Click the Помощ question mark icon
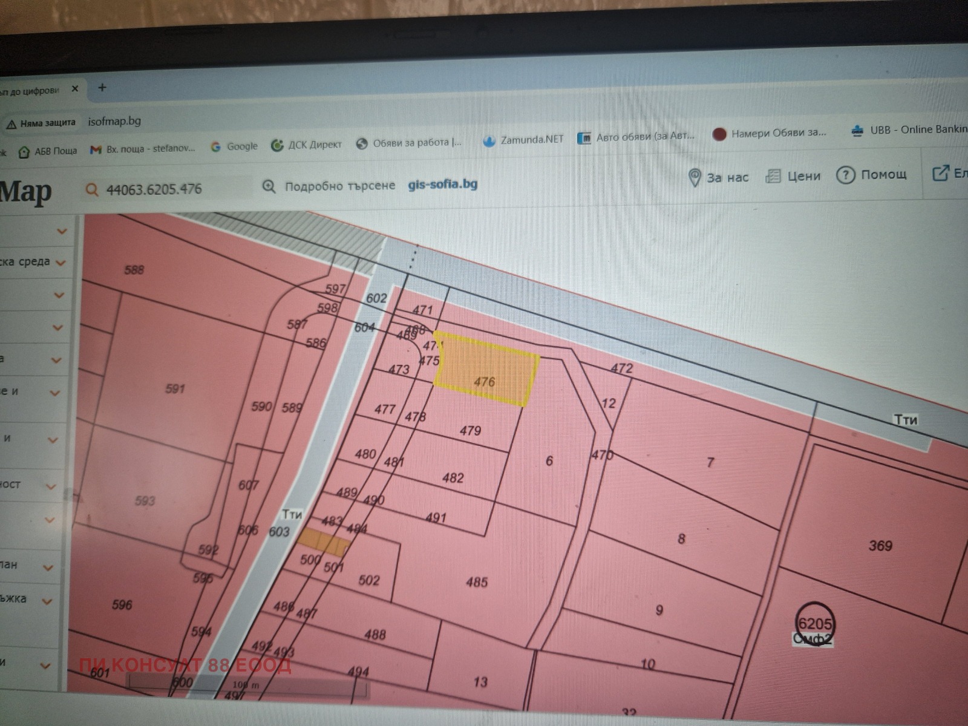The image size is (968, 726). (x=845, y=175)
